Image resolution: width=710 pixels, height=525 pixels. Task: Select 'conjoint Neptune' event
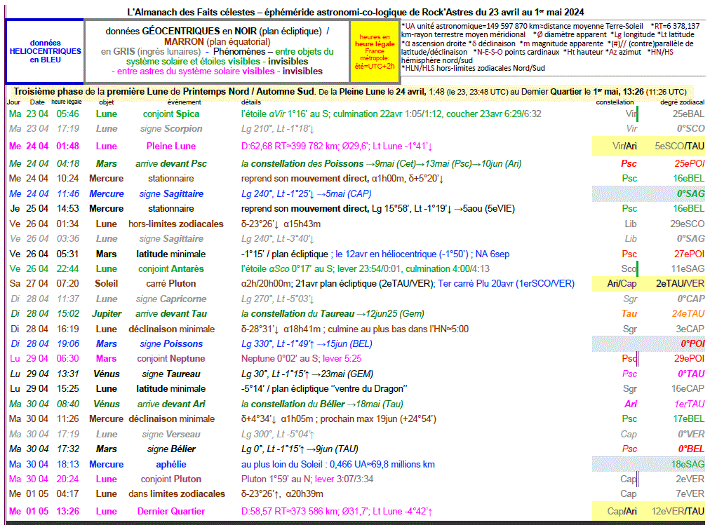[x=171, y=359]
